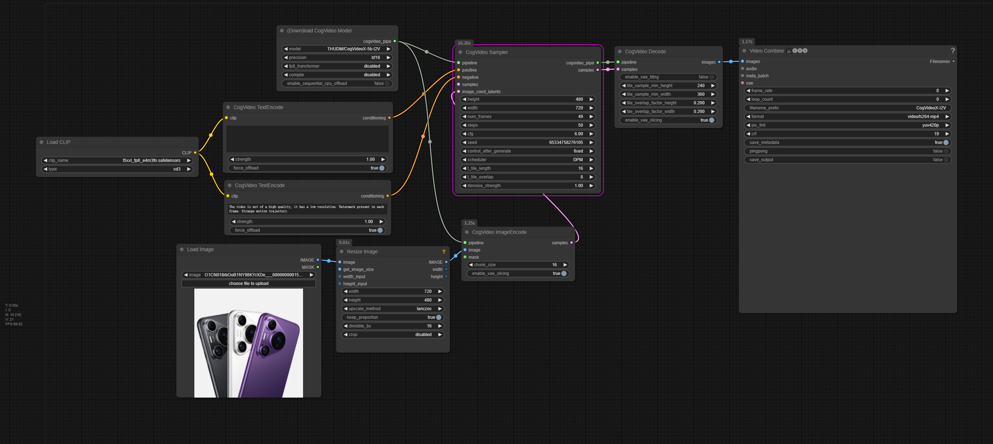Click the orange question mark on Resize Image
Viewport: 993px width, 444px height.
[444, 251]
